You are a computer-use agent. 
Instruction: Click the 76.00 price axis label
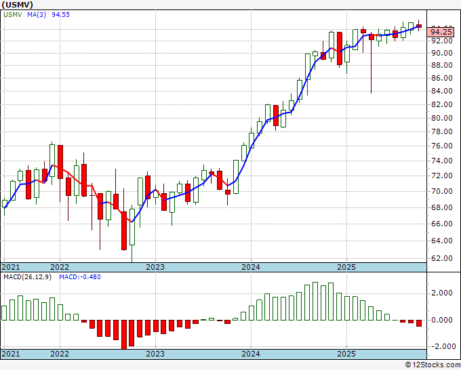[442, 146]
